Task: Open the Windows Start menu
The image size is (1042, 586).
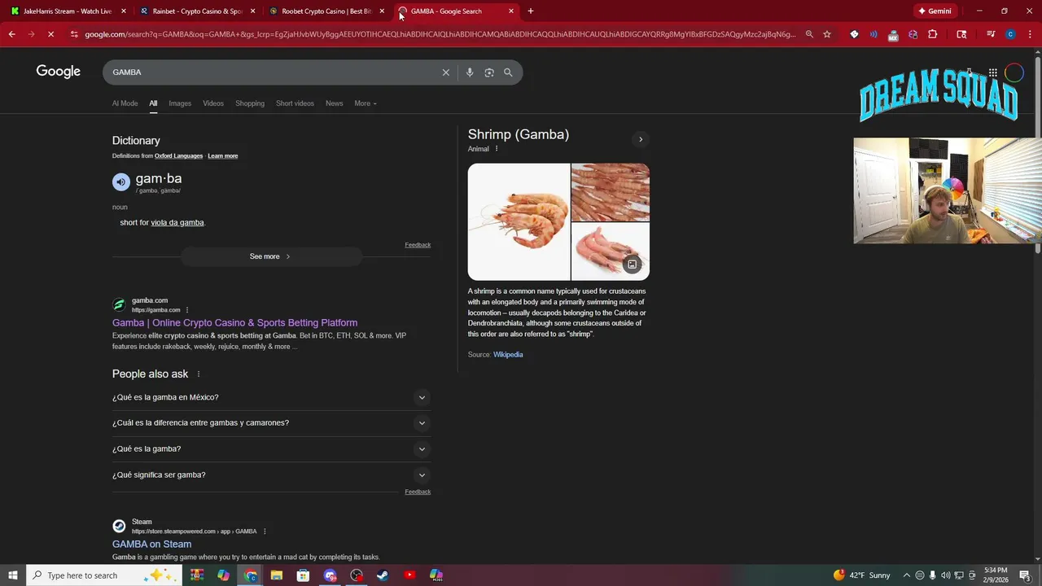Action: pos(13,575)
